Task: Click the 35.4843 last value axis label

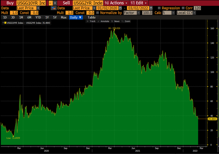Action: point(212,119)
